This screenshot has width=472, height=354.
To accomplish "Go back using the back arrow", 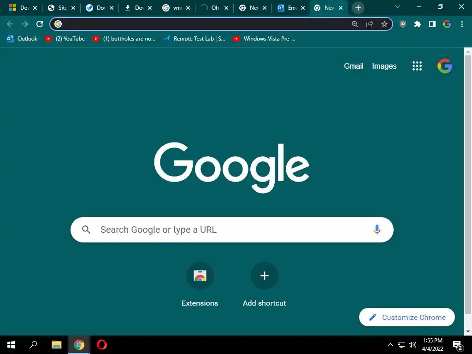I will (x=10, y=24).
